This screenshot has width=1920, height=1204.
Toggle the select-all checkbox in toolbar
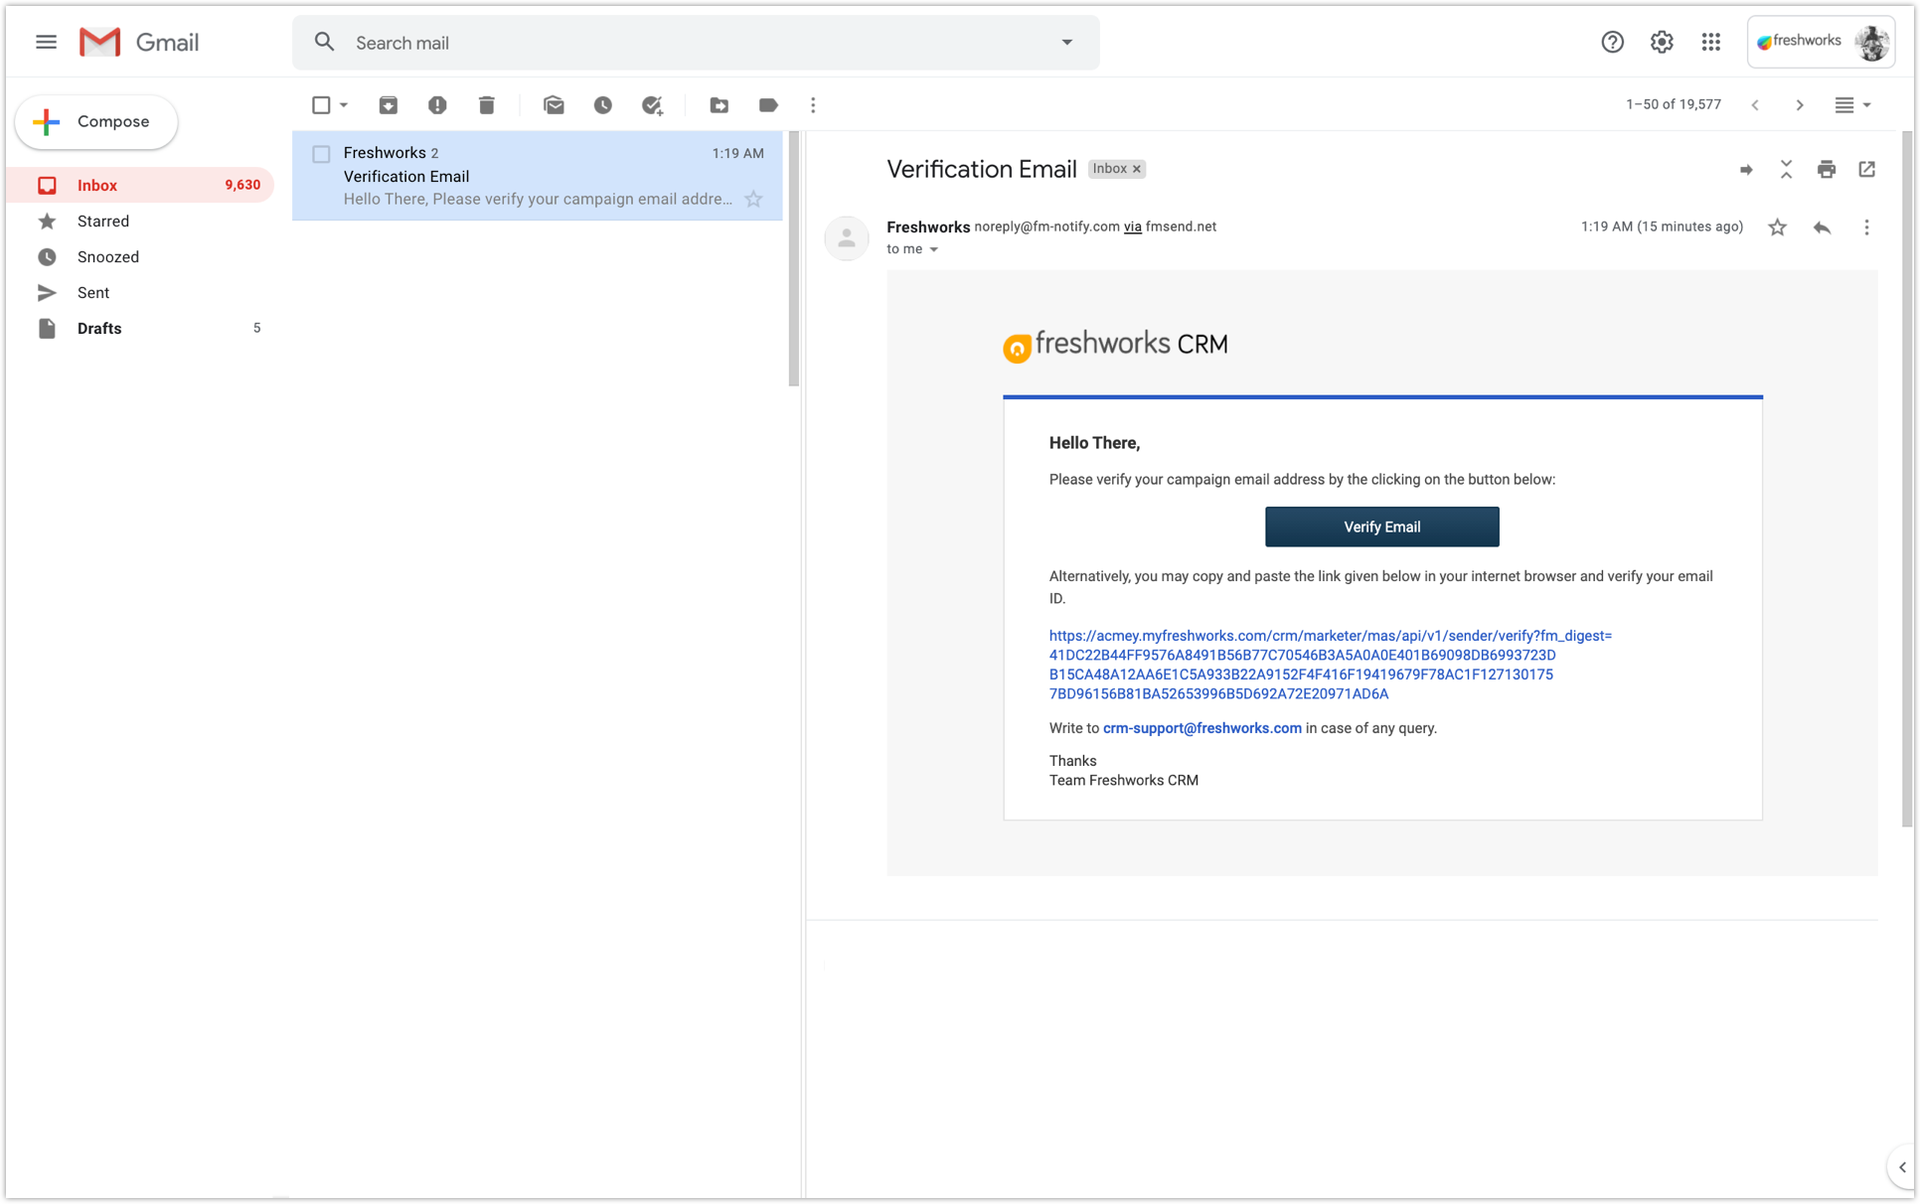pos(321,105)
